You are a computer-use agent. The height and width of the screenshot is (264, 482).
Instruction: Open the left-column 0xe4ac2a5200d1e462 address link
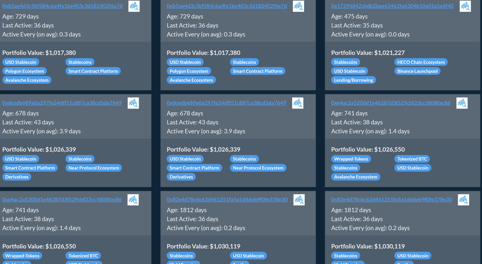click(62, 199)
